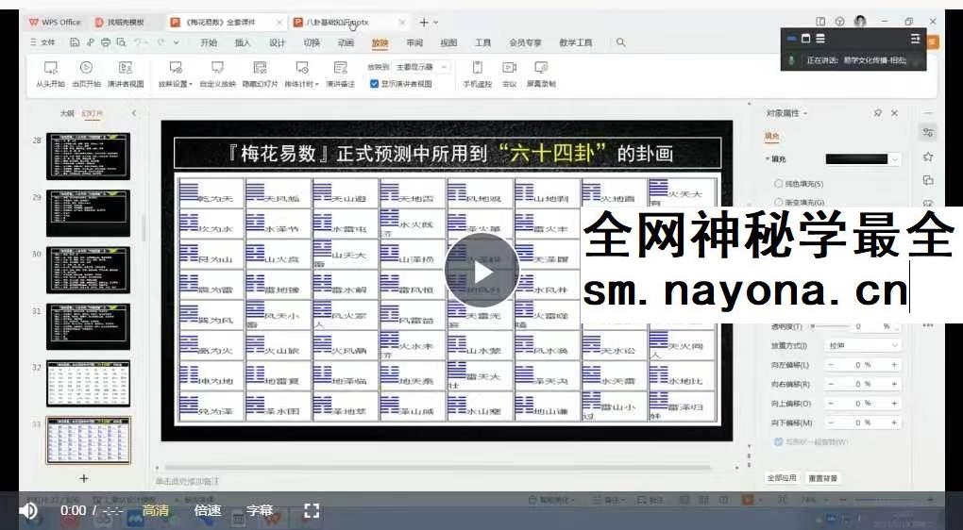Select slide 32 thumbnail
The height and width of the screenshot is (530, 963).
click(89, 384)
